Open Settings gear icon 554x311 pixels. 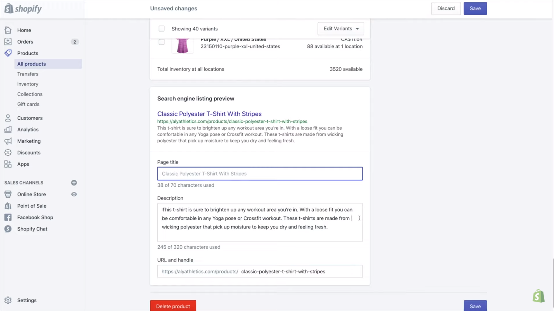coord(8,300)
